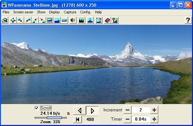Move the window to the top-right corner
This screenshot has width=193, height=126.
28,20
